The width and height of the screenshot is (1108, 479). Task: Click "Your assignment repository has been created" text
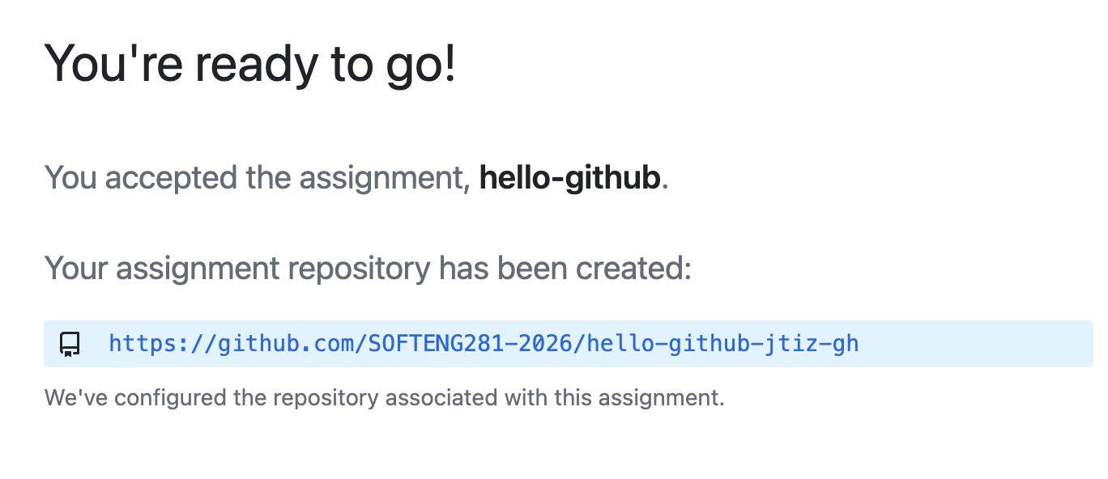[x=368, y=267]
